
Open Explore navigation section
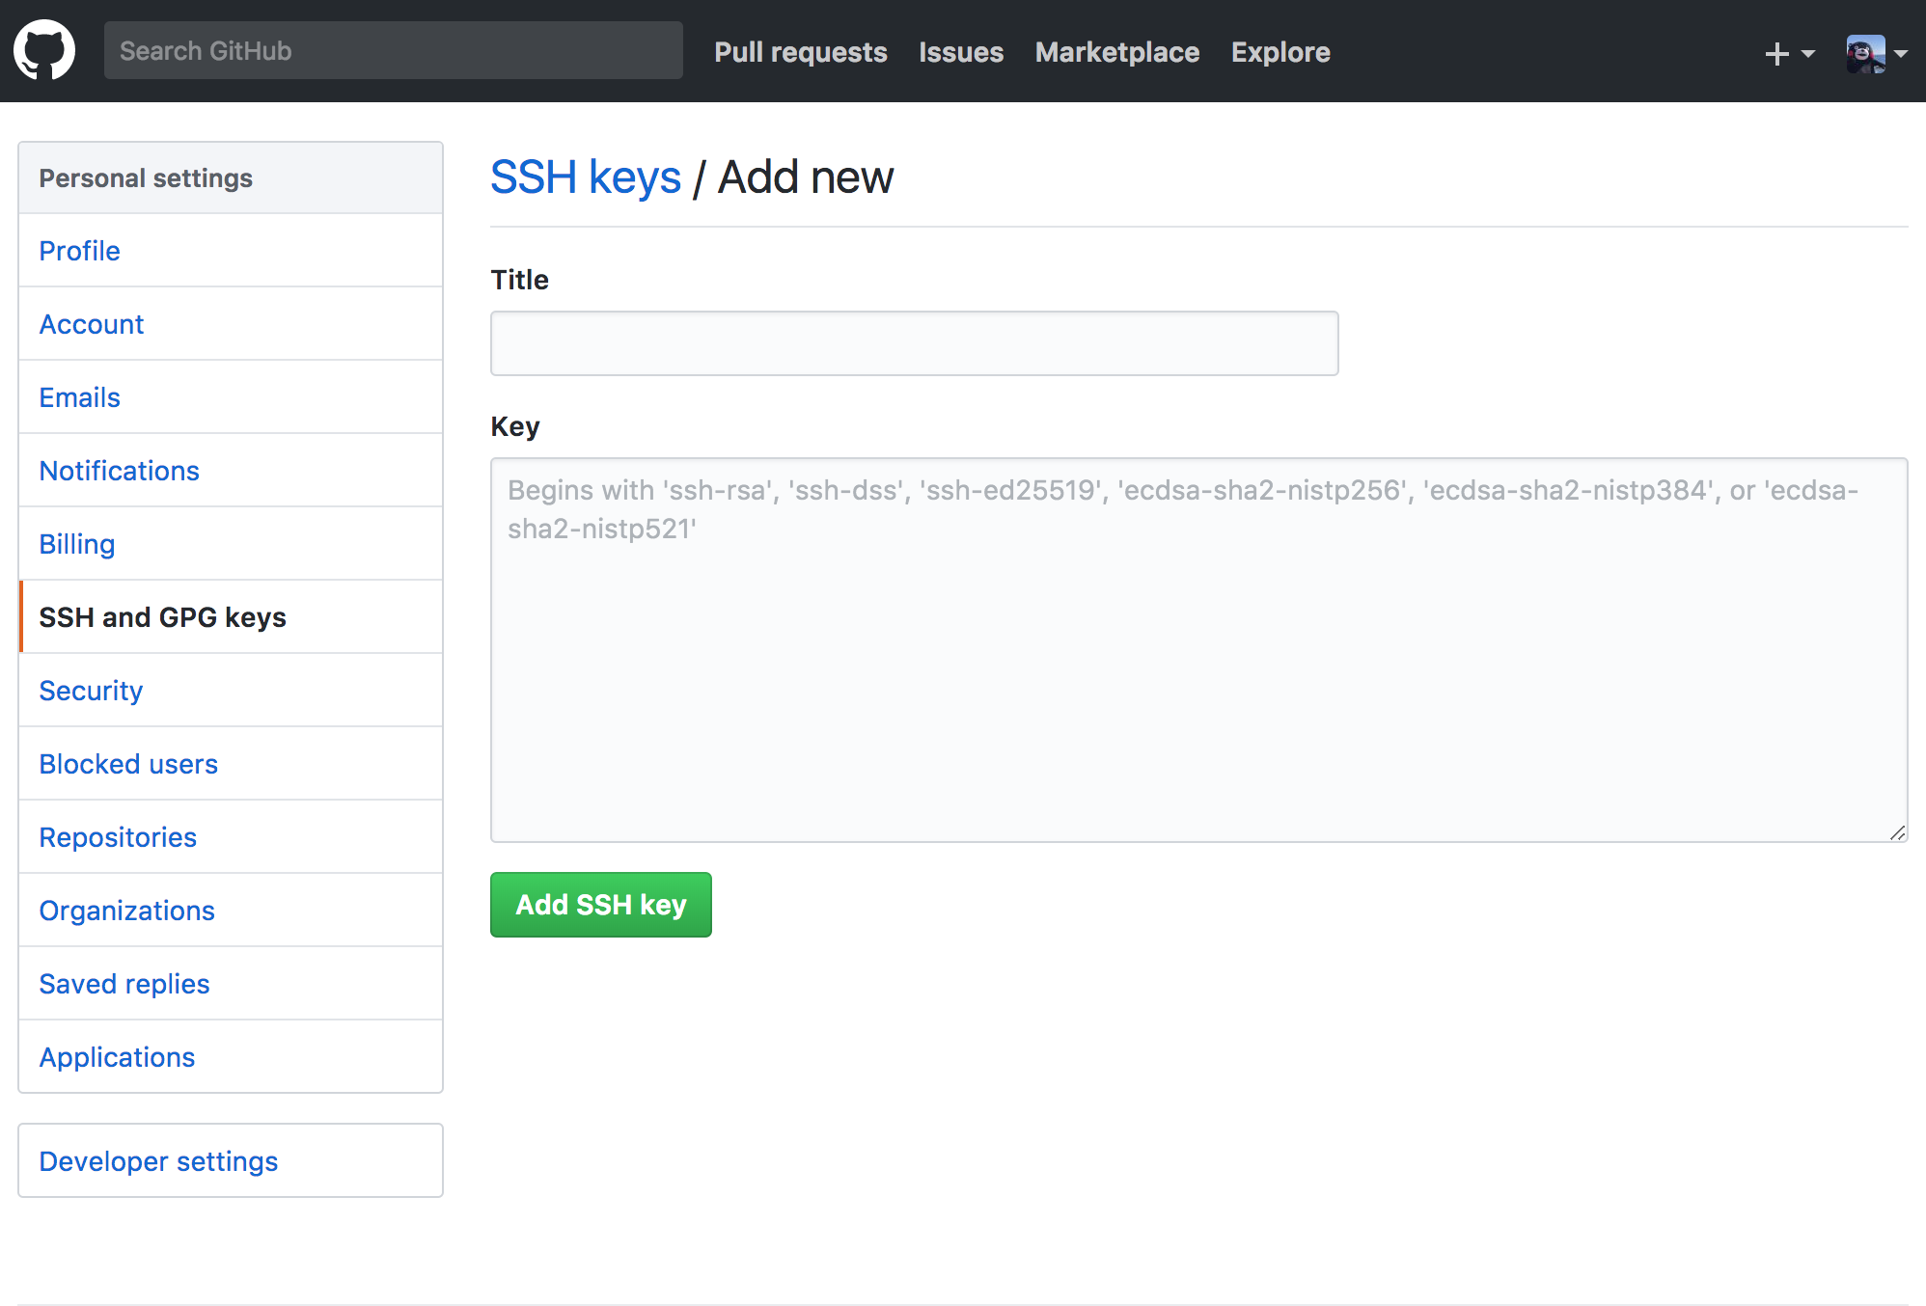[1281, 51]
